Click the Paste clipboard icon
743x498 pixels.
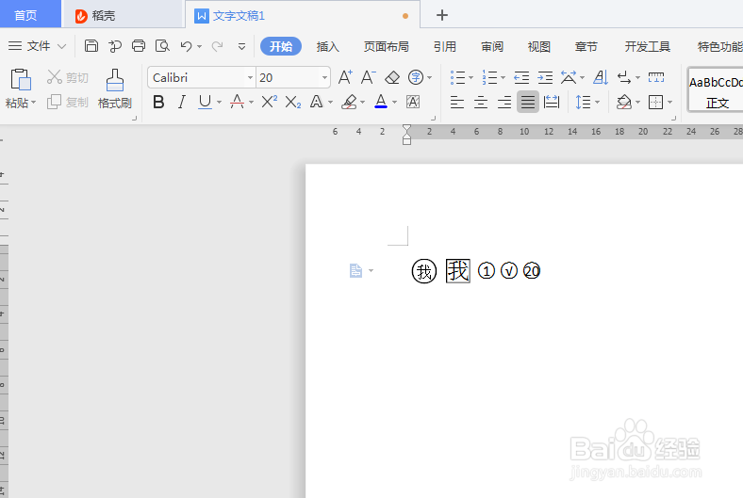tap(21, 79)
